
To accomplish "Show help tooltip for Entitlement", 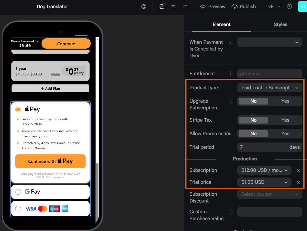I will 230,74.
